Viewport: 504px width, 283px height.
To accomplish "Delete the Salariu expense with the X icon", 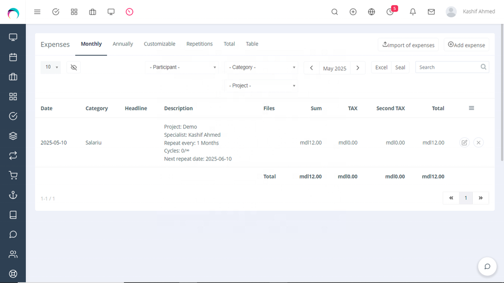I will point(478,143).
